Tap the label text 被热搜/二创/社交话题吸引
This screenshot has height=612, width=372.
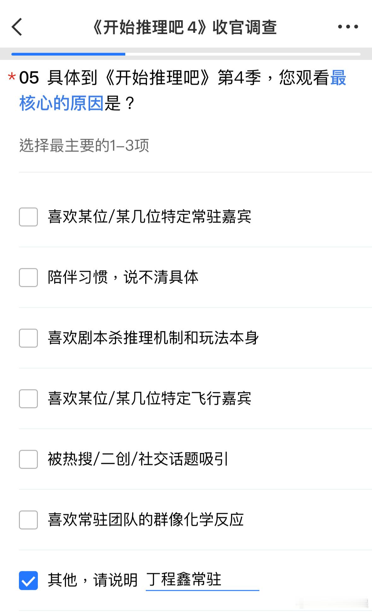pyautogui.click(x=138, y=459)
